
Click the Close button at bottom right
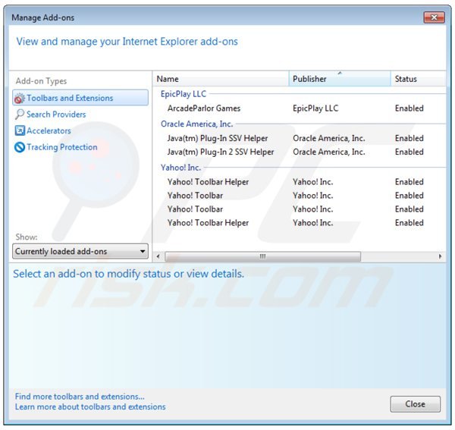click(416, 404)
